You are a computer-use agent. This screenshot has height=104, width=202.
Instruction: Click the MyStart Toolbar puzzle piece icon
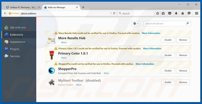tap(52, 82)
